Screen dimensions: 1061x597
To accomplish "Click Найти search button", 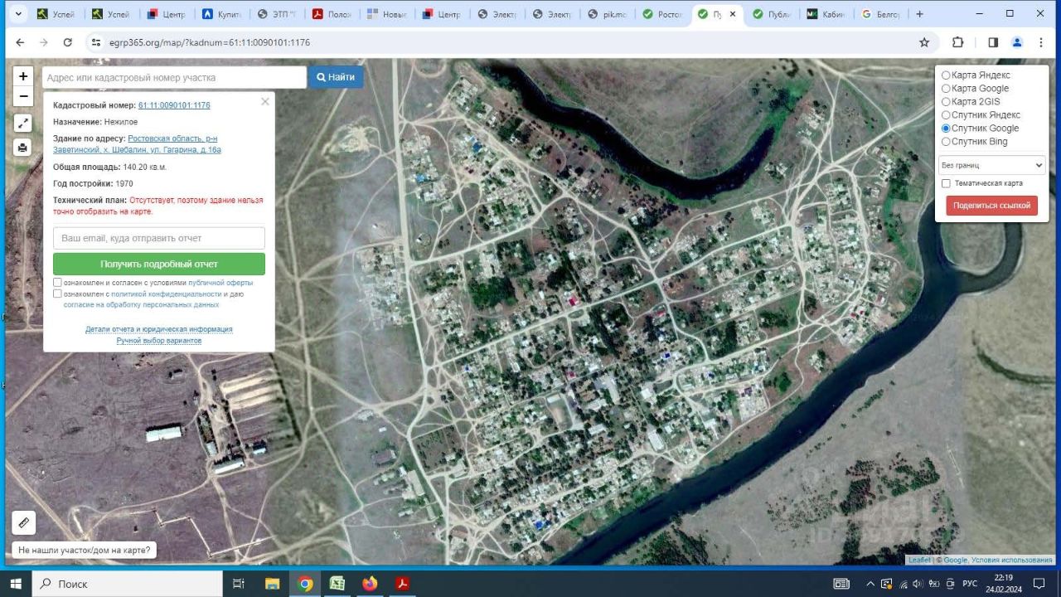I will click(x=336, y=77).
